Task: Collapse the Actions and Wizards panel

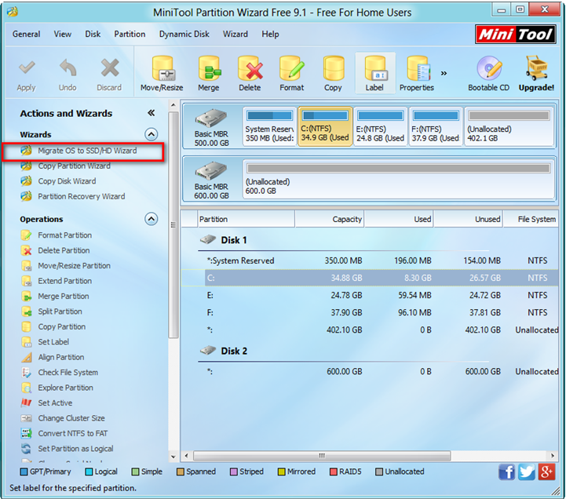Action: 151,113
